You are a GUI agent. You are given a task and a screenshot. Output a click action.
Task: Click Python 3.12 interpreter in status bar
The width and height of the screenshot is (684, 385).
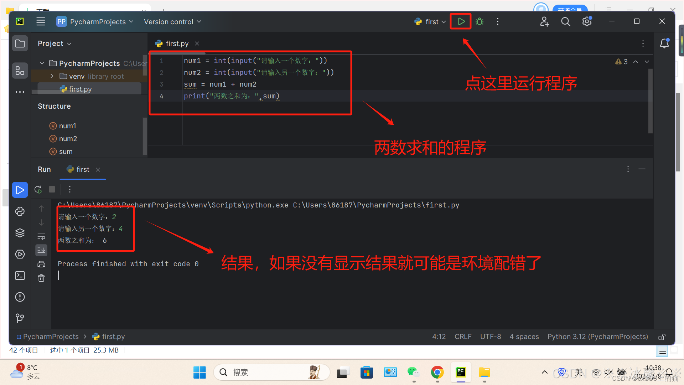click(x=597, y=337)
